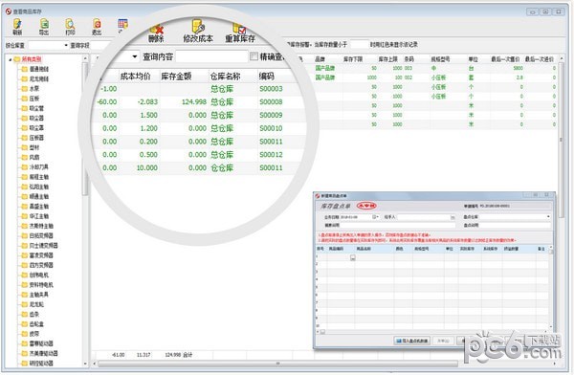Click the 10.000 average cost cell
The image size is (574, 375).
coord(147,167)
